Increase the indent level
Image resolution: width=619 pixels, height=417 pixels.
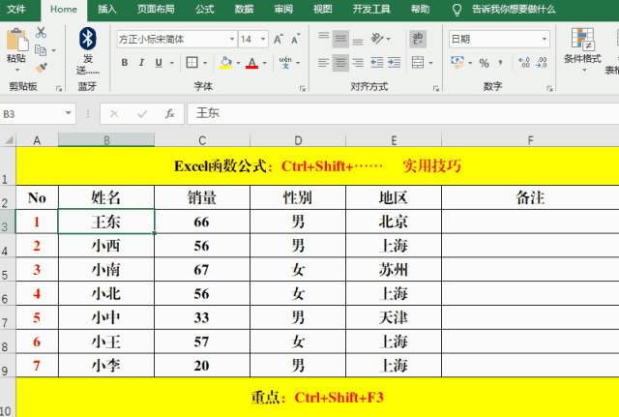[394, 63]
